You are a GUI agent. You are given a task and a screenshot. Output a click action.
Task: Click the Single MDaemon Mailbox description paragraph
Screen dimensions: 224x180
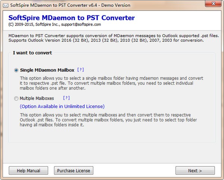click(111, 83)
